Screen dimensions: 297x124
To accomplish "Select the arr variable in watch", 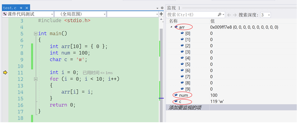I will coord(182,27).
